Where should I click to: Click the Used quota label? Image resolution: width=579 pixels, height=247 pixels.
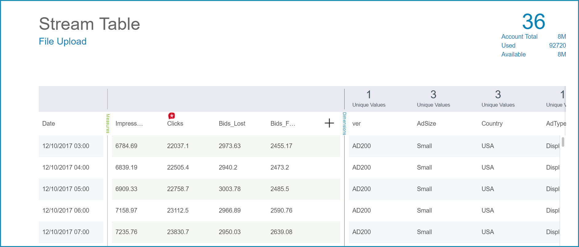point(508,45)
